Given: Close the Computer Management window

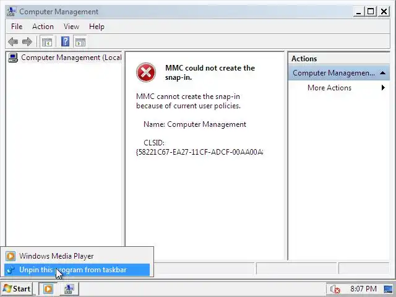Looking at the screenshot, I should (x=384, y=11).
